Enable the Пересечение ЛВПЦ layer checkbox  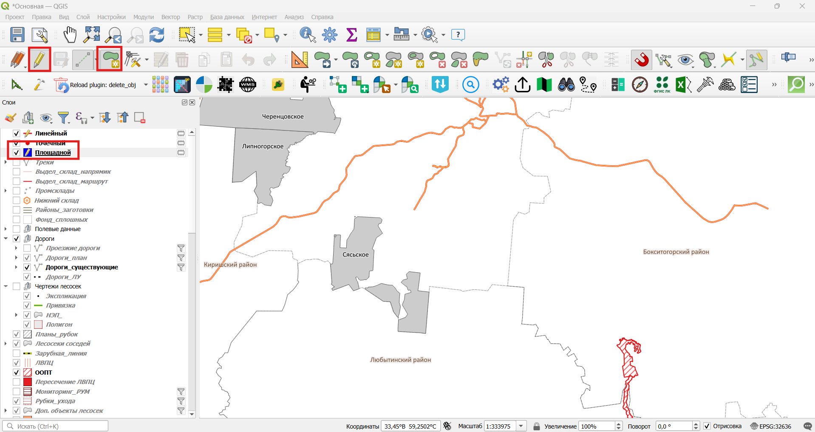point(17,382)
